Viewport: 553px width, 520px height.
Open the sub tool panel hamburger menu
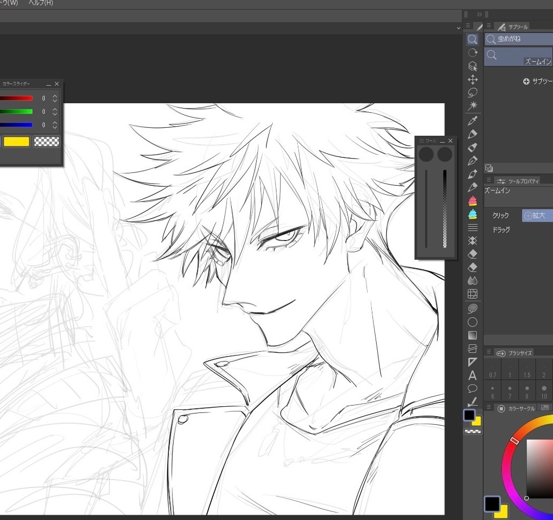pyautogui.click(x=489, y=26)
